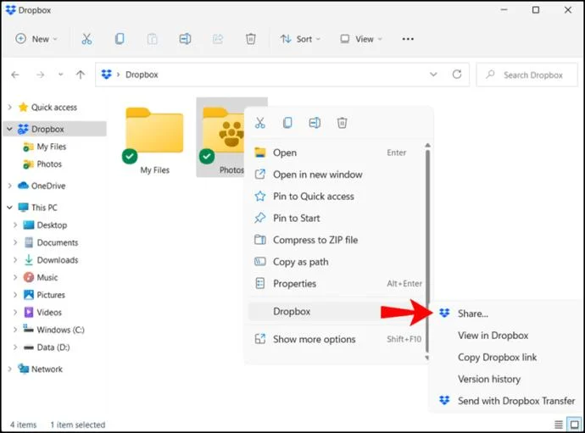The image size is (585, 433).
Task: Select Copy Dropbox link
Action: click(x=505, y=358)
